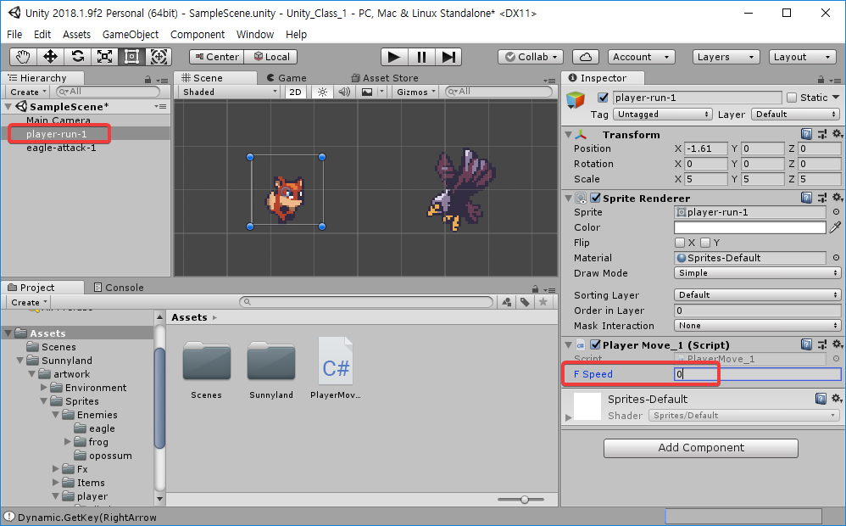The width and height of the screenshot is (846, 526).
Task: Select the Hand tool
Action: click(x=23, y=57)
